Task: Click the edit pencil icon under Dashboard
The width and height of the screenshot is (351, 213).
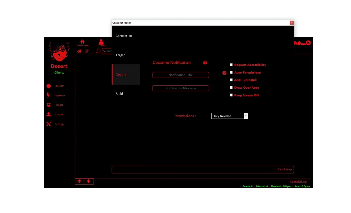Action: [x=87, y=51]
